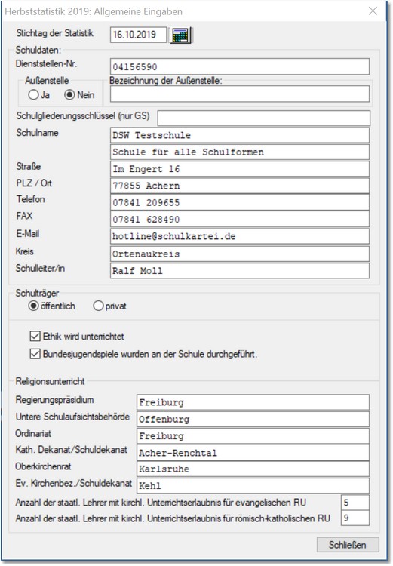This screenshot has width=393, height=566.
Task: Click the Regierungspräsidium field Freiburg
Action: click(x=253, y=402)
